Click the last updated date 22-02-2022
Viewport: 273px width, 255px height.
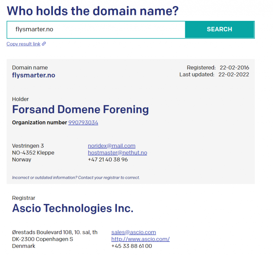tap(234, 74)
